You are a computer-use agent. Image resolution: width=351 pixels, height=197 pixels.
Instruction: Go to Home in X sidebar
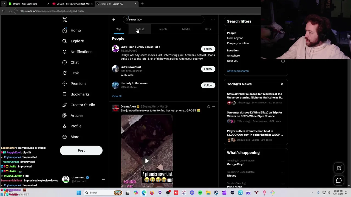[x=72, y=30]
